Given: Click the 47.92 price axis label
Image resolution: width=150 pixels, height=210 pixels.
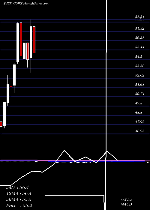Looking at the screenshot, I should pos(140,121).
